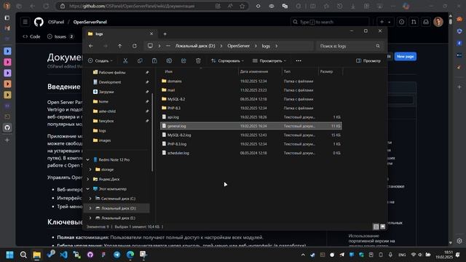This screenshot has height=262, width=466.
Task: Open the Sort dropdown
Action: [x=227, y=61]
